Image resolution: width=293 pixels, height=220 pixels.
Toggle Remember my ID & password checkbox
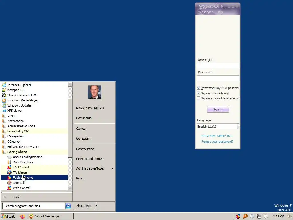click(199, 88)
